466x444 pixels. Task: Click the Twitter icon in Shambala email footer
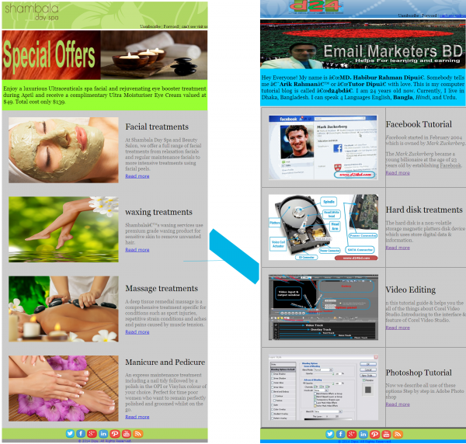click(70, 434)
